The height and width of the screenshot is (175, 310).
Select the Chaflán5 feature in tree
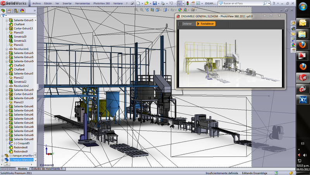coord(19,65)
